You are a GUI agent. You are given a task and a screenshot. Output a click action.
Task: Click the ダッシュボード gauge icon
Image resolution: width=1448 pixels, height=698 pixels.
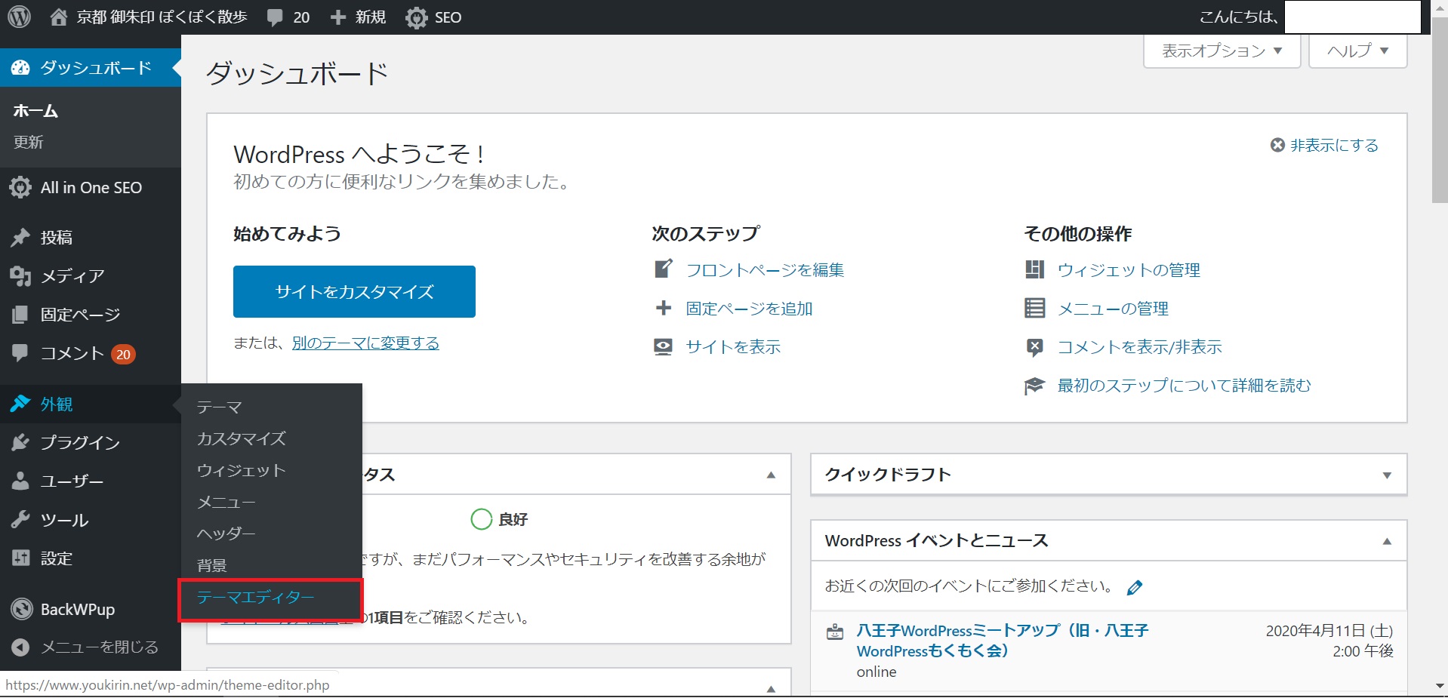click(x=20, y=68)
